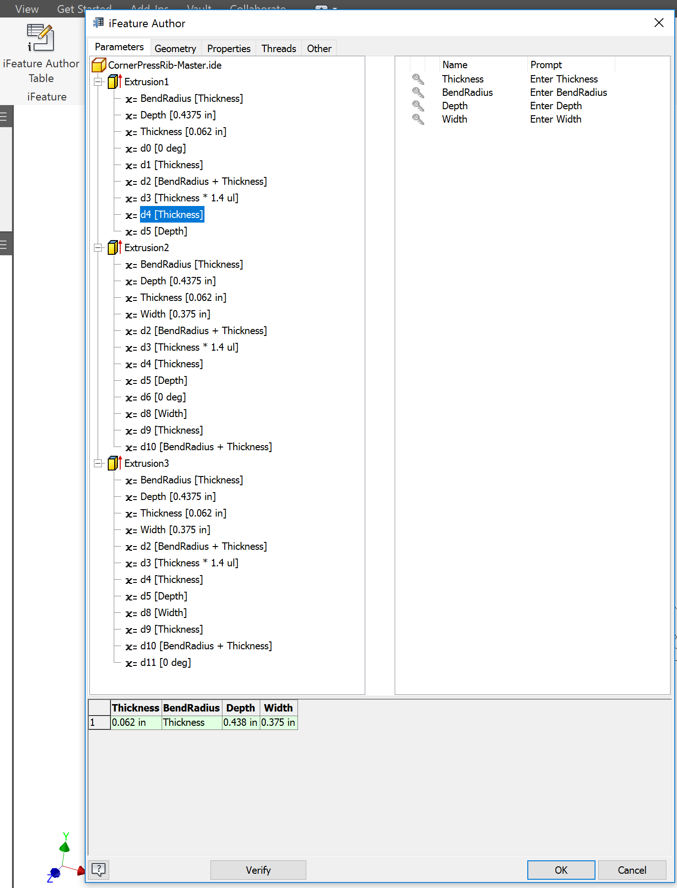Image resolution: width=677 pixels, height=888 pixels.
Task: Click parameter icon for selected d4 [Thickness]
Action: (131, 215)
